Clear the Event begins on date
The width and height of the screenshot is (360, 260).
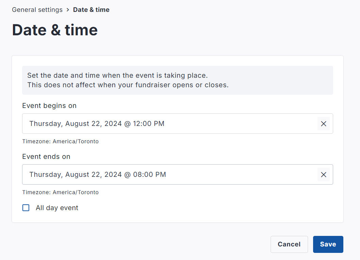coord(323,124)
